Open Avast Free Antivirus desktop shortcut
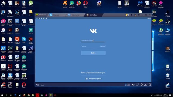The width and height of the screenshot is (173, 97). coord(65,4)
